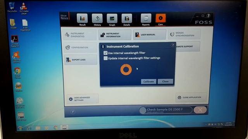
Task: Open Mosaic Synchronisation
Action: (184, 34)
